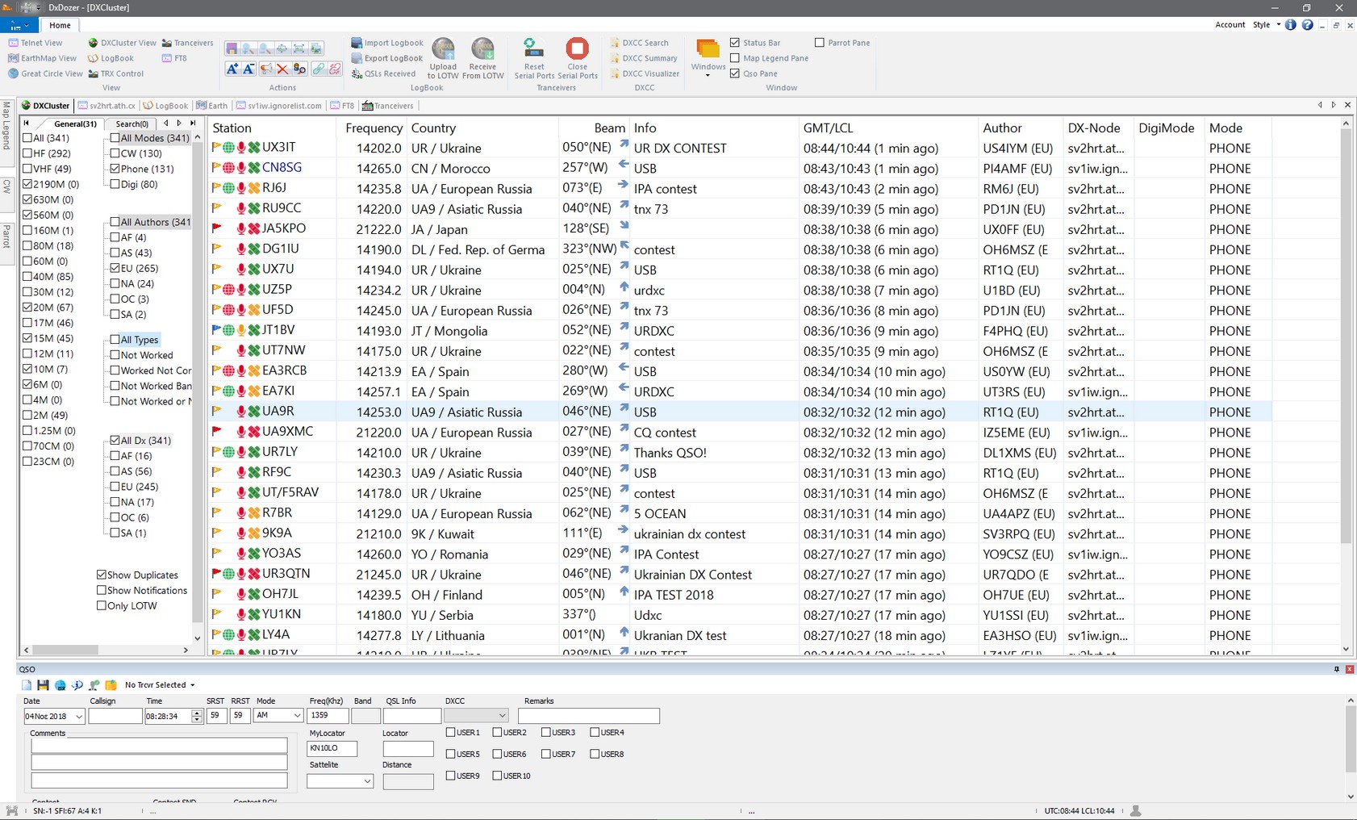Image resolution: width=1357 pixels, height=820 pixels.
Task: Click Receive From LOTW
Action: 482,58
